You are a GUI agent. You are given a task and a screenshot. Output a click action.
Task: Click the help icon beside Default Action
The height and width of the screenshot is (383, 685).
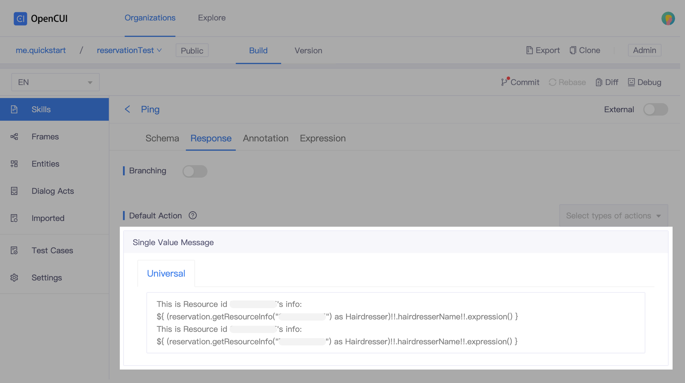coord(193,215)
